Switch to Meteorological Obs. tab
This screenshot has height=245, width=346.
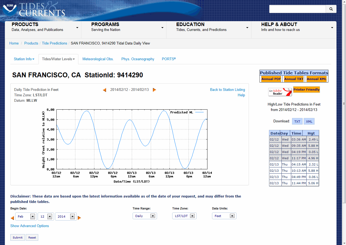point(98,59)
